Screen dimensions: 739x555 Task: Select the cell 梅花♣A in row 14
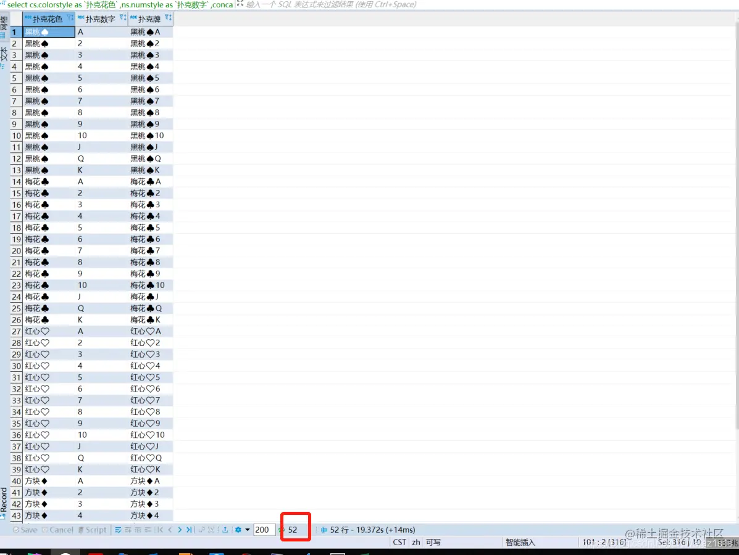coord(151,182)
